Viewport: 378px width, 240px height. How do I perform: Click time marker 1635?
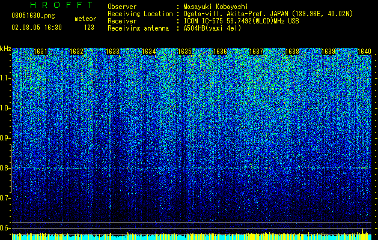coord(184,52)
